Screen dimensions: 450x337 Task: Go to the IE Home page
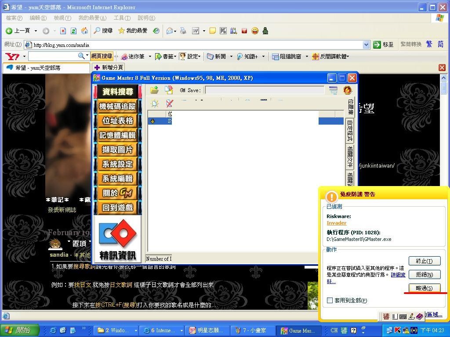(x=84, y=31)
